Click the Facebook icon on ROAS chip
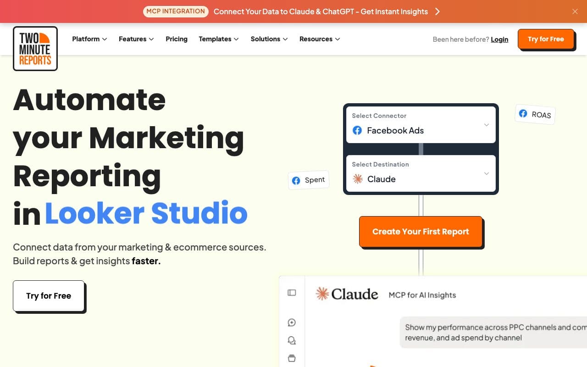587x367 pixels. click(523, 113)
